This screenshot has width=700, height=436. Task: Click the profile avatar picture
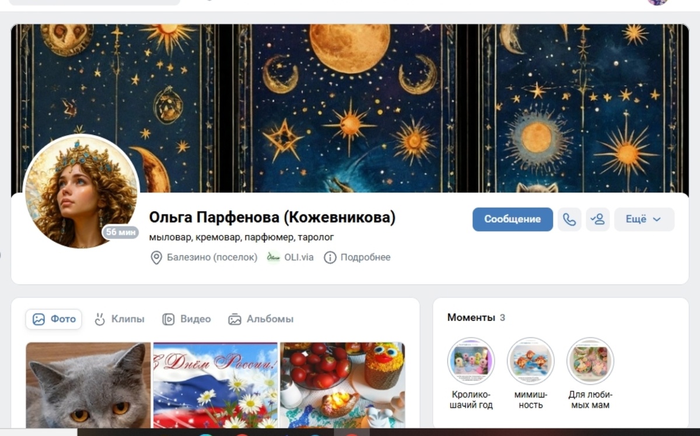click(x=81, y=192)
